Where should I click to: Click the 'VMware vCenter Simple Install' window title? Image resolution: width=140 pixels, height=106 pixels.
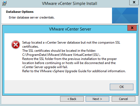[x=69, y=4]
